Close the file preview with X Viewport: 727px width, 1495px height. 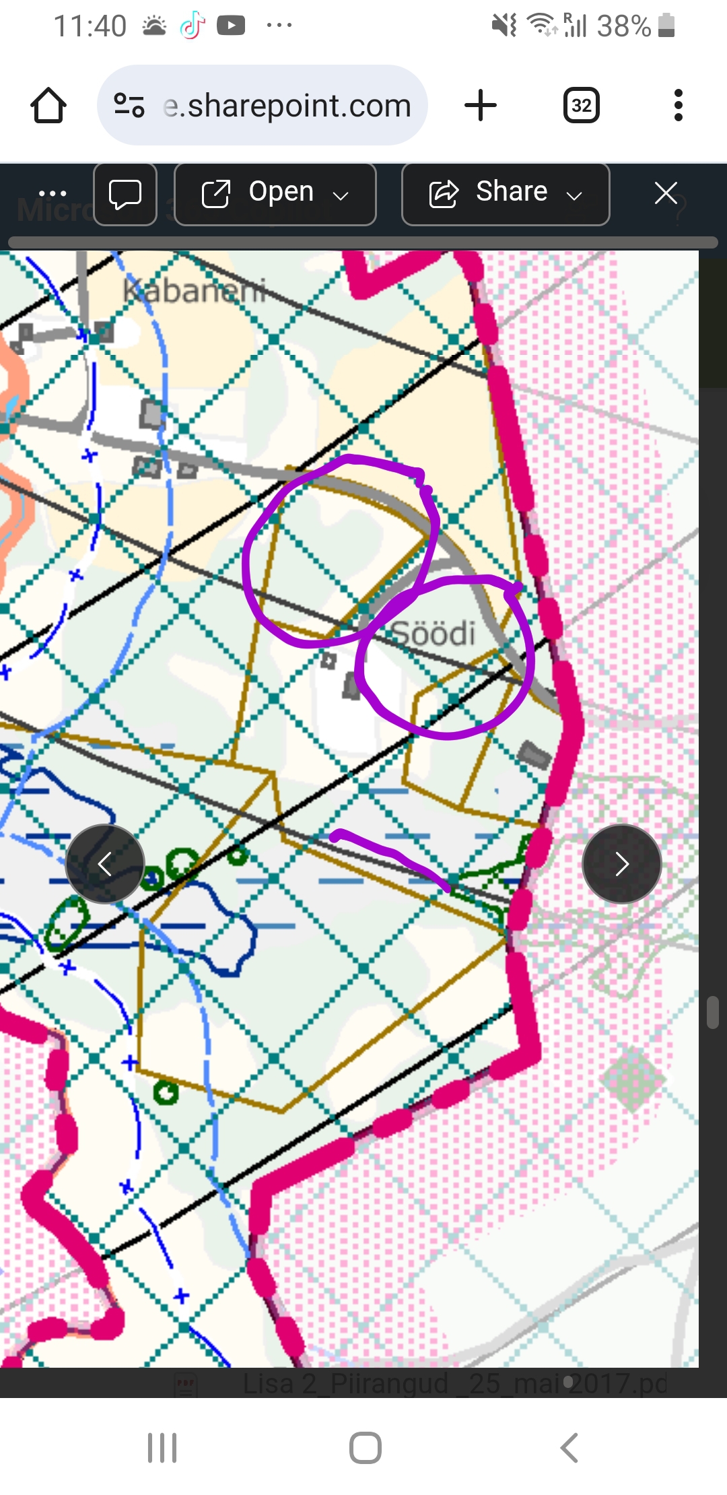click(666, 194)
